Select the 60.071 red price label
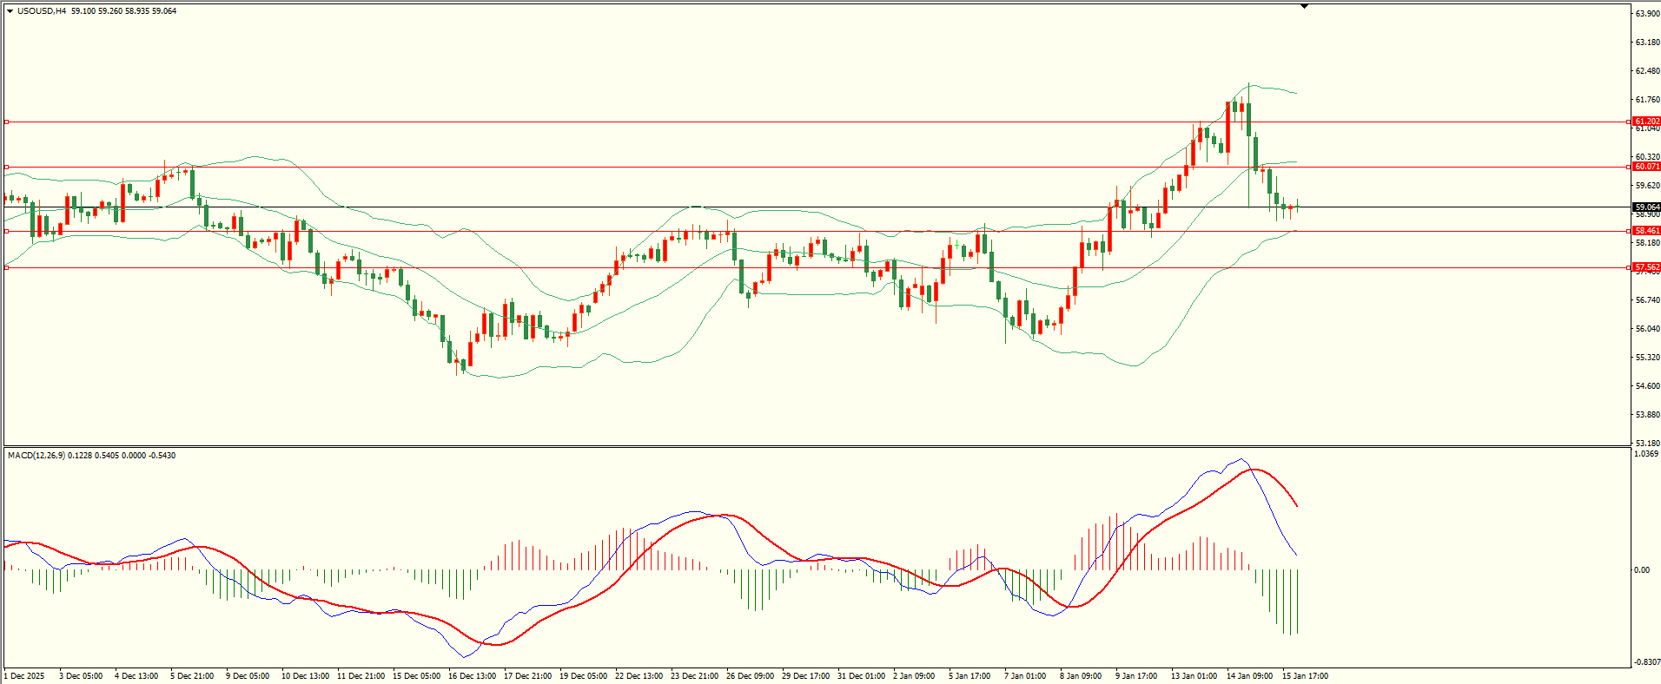Viewport: 1661px width, 684px height. [x=1646, y=167]
